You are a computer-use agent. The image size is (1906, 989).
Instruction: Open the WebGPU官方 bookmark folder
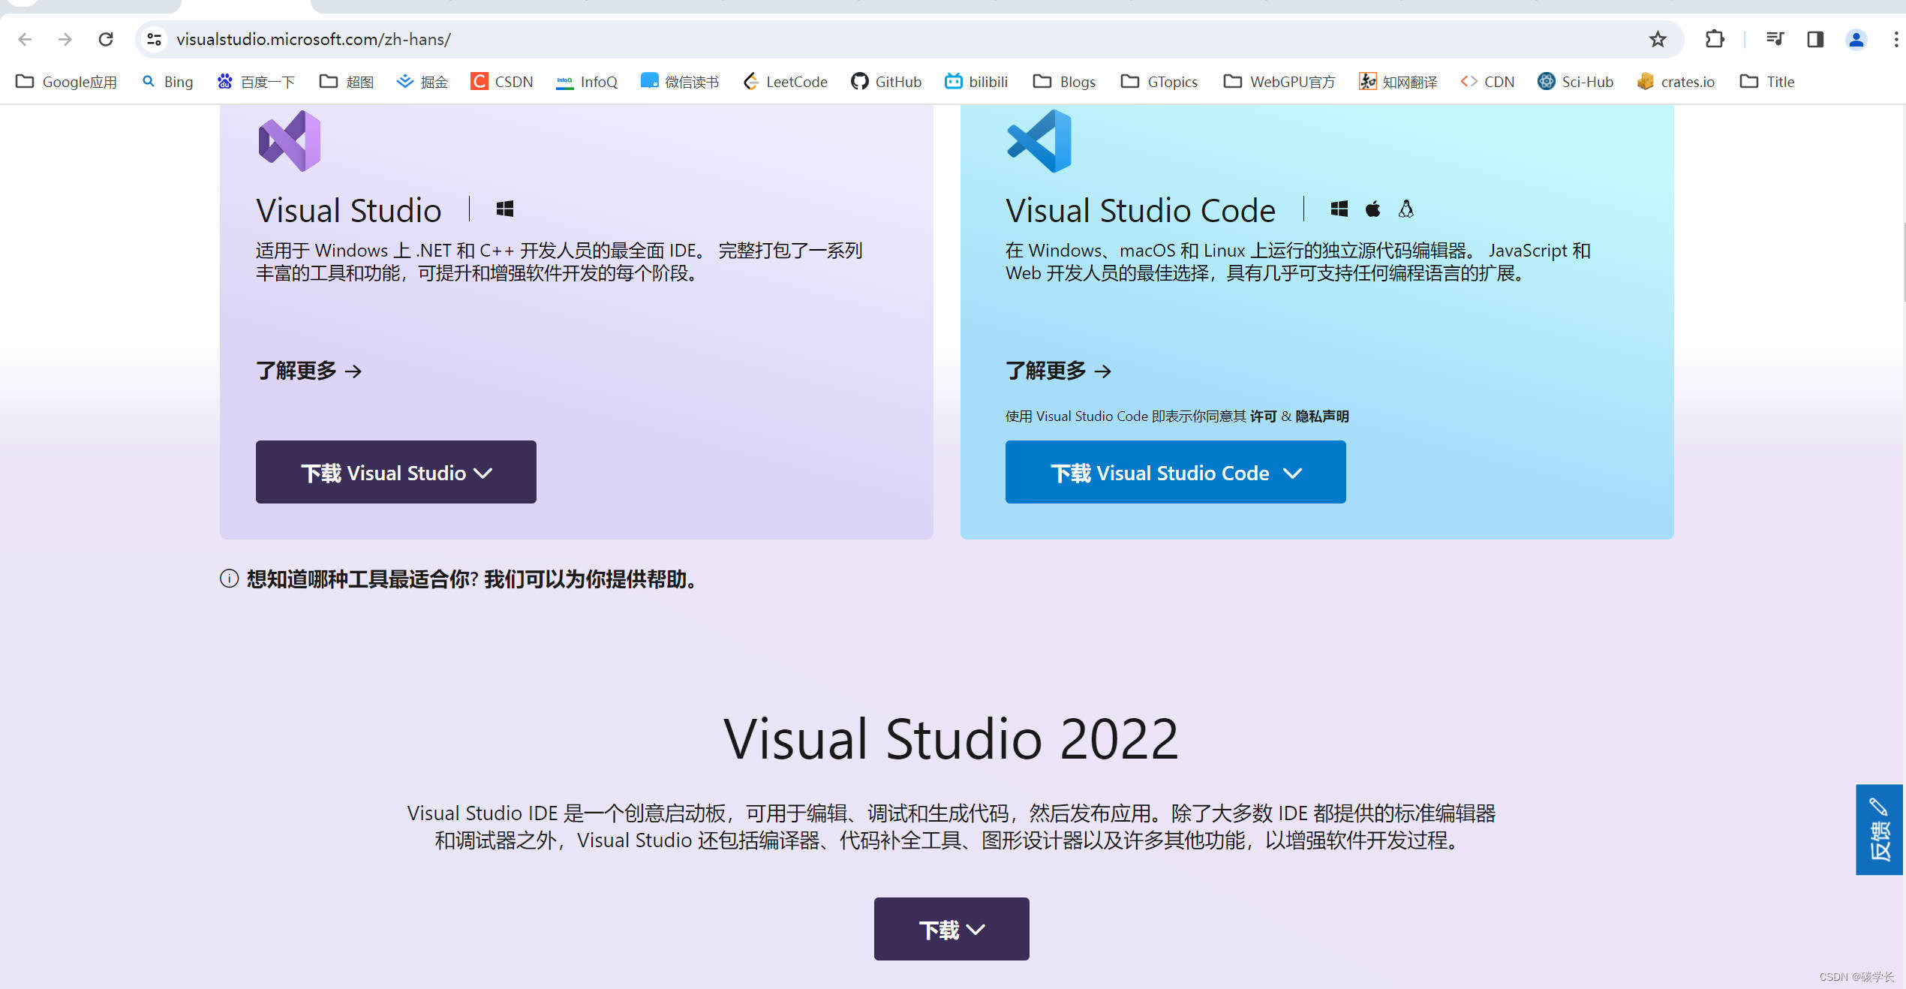(x=1279, y=82)
